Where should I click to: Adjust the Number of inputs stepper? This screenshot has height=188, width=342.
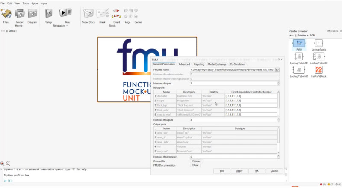[278, 83]
